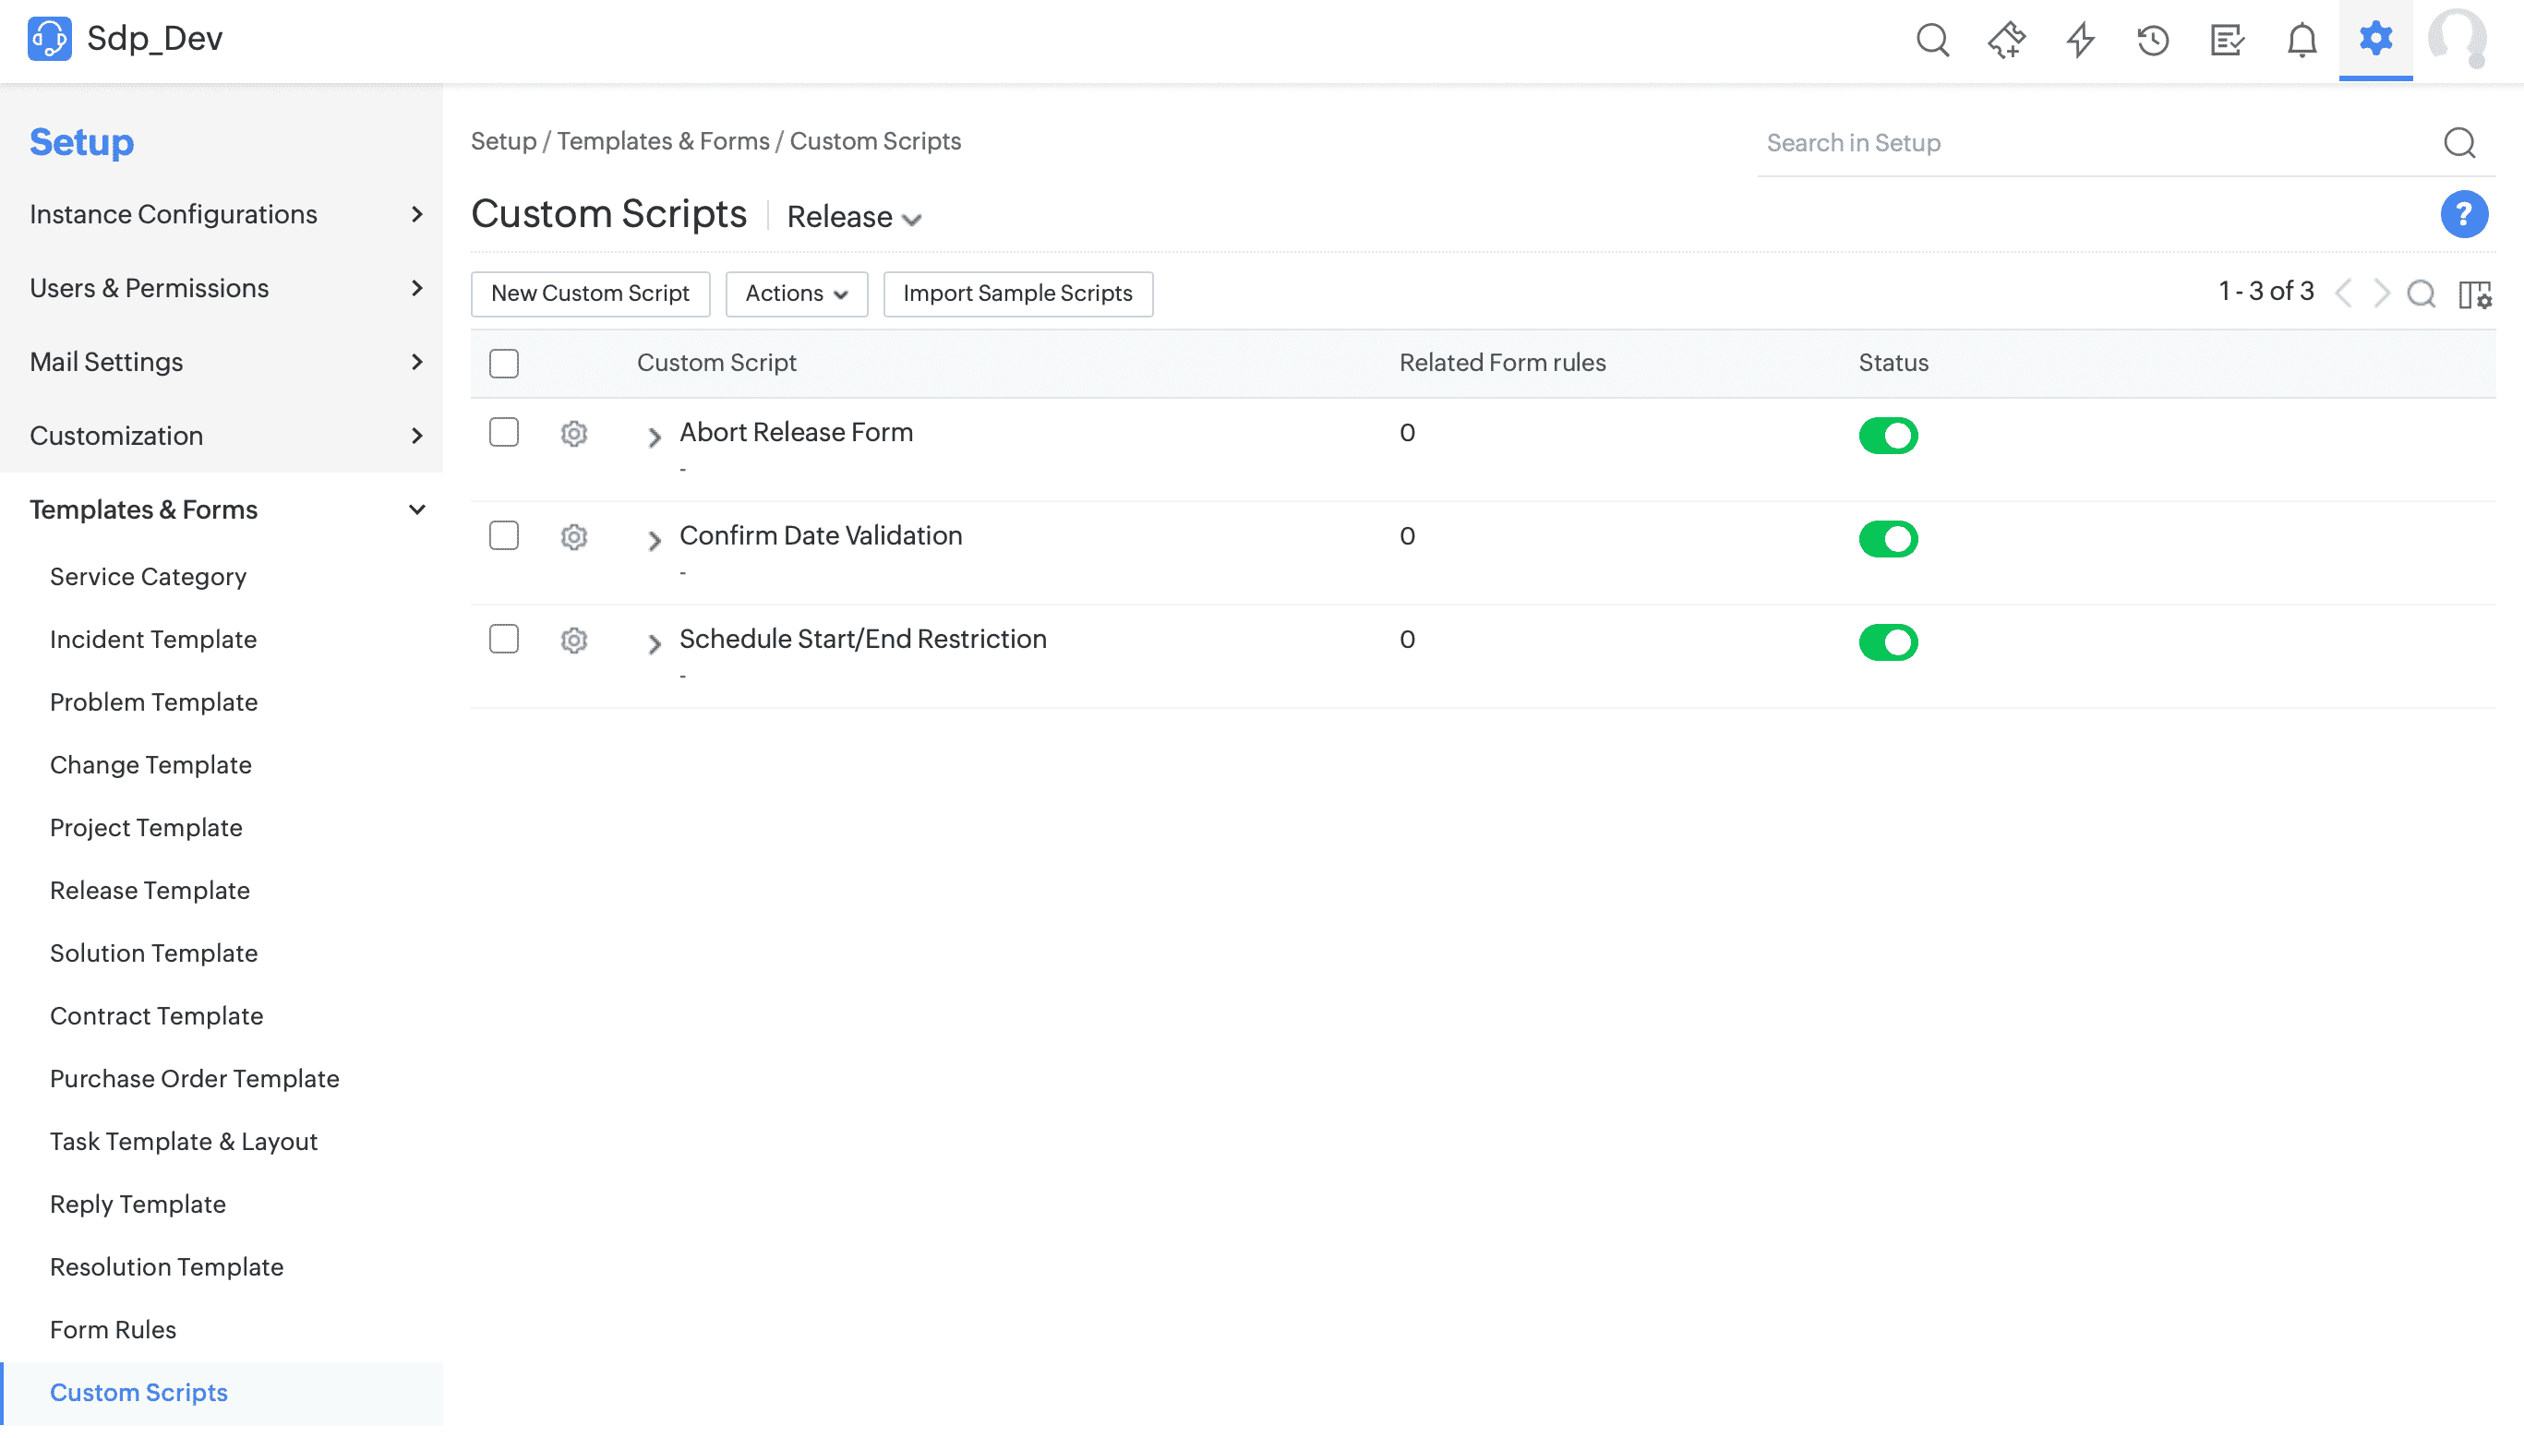Tick the checkbox for Schedule Start/End Restriction
Image resolution: width=2524 pixels, height=1438 pixels.
pos(504,639)
